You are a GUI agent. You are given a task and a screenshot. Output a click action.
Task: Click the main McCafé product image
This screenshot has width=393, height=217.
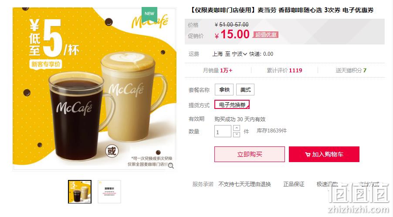click(x=95, y=89)
